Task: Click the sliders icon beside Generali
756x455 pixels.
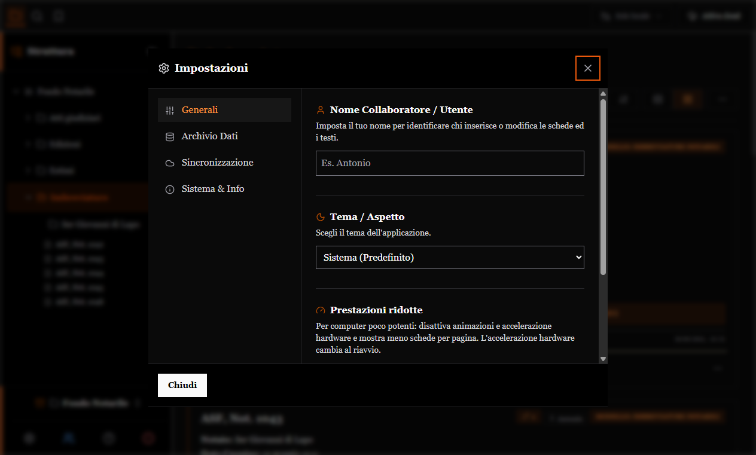Action: (170, 110)
